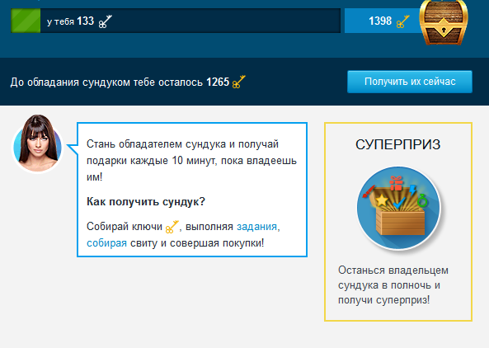Click the 'До обладания сундуком' remaining keys text
The height and width of the screenshot is (348, 489).
pos(120,82)
